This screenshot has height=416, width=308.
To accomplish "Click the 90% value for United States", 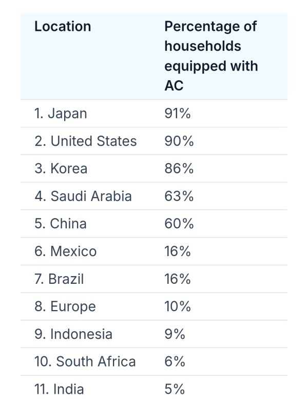I will [179, 141].
